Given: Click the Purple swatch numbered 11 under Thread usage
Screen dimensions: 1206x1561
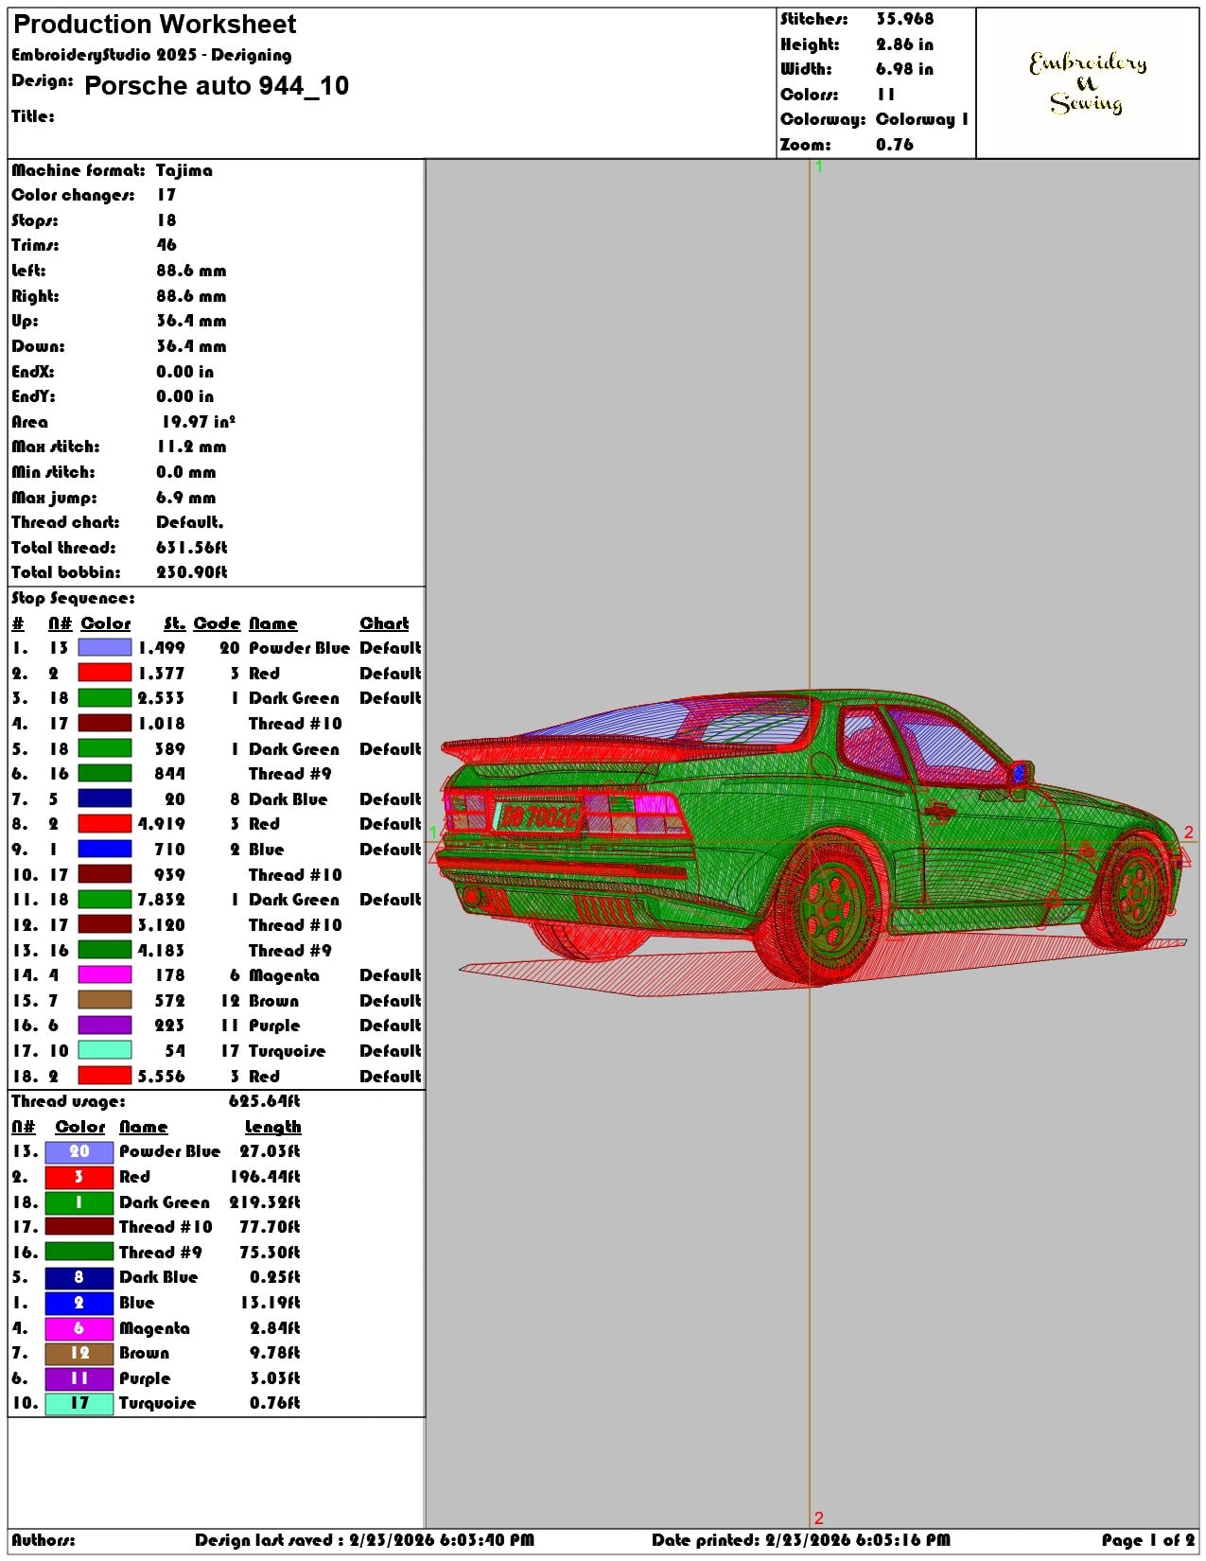Looking at the screenshot, I should tap(79, 1378).
